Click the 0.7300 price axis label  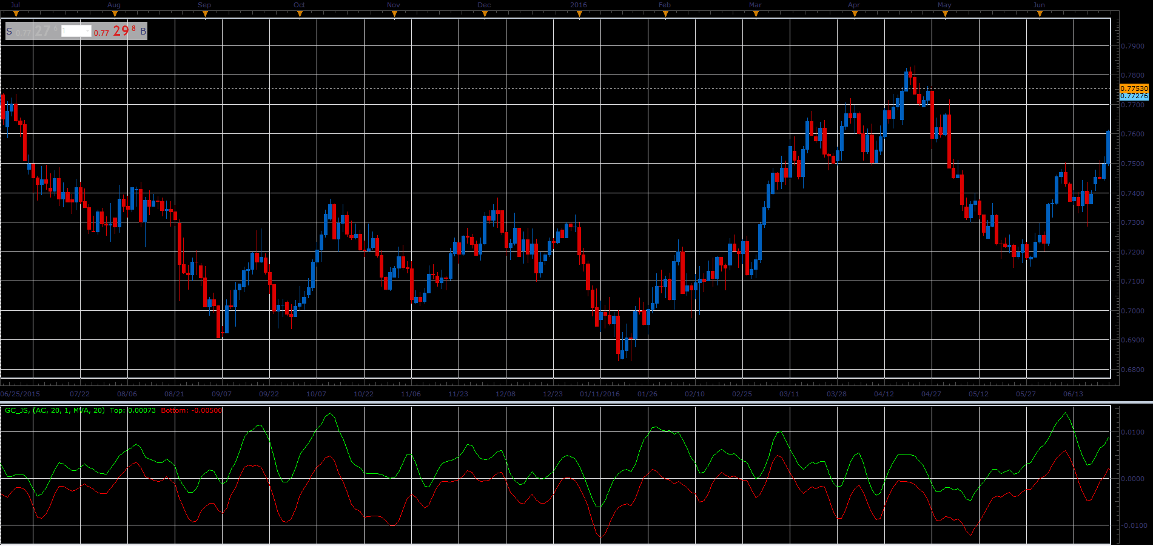tap(1132, 222)
